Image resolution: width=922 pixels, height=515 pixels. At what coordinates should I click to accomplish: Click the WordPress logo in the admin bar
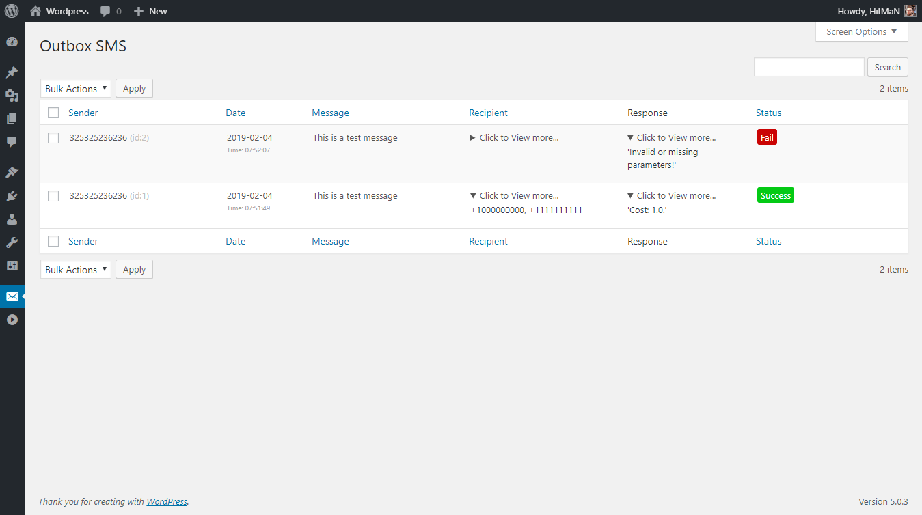[x=12, y=11]
